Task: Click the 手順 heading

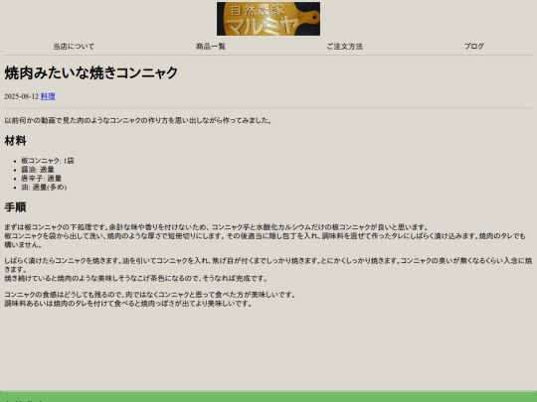Action: click(x=15, y=207)
